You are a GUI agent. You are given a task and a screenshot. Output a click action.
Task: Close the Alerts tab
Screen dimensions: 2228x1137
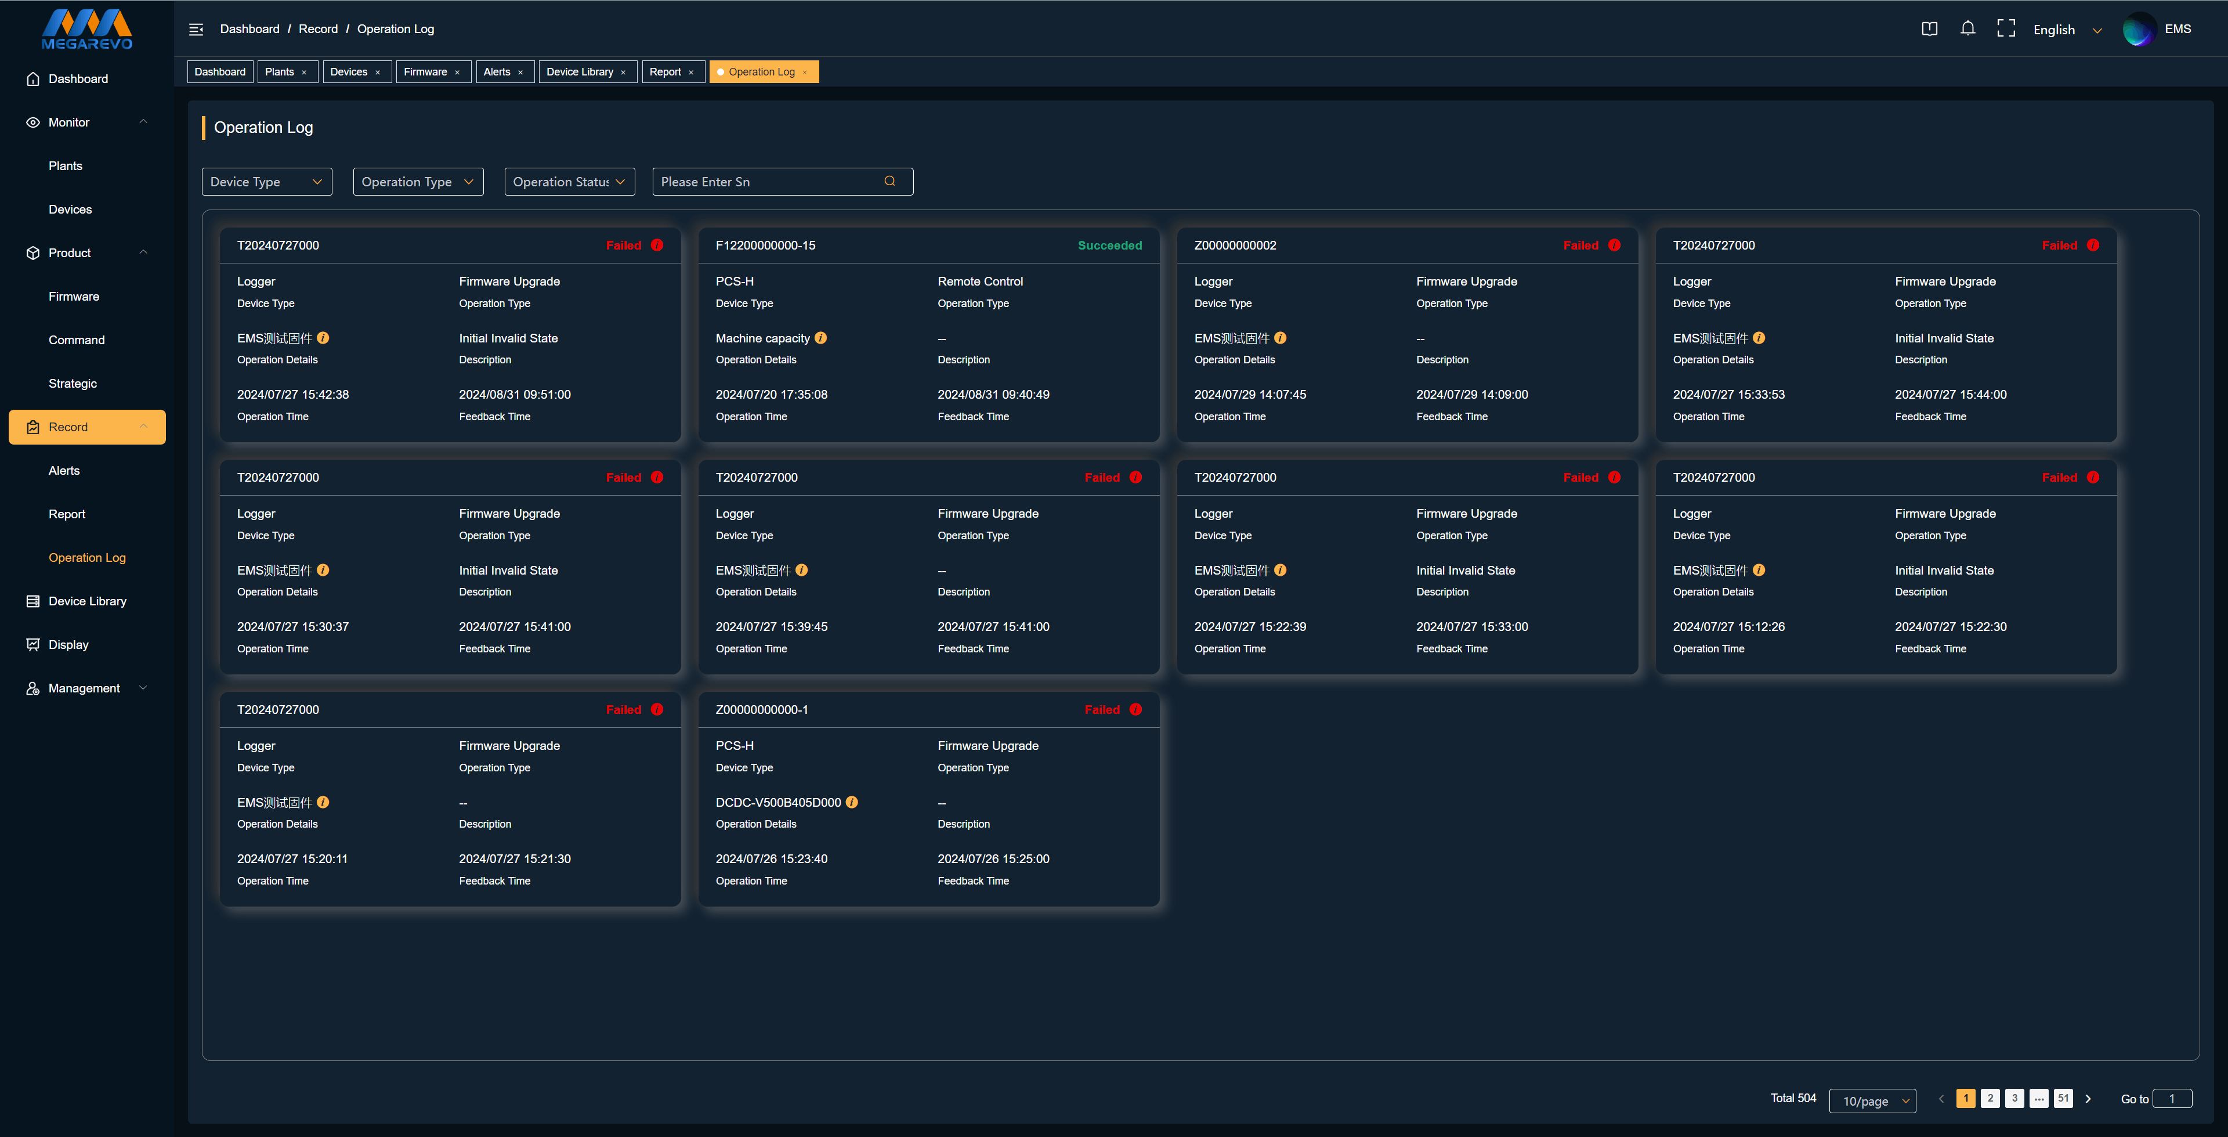pos(520,73)
